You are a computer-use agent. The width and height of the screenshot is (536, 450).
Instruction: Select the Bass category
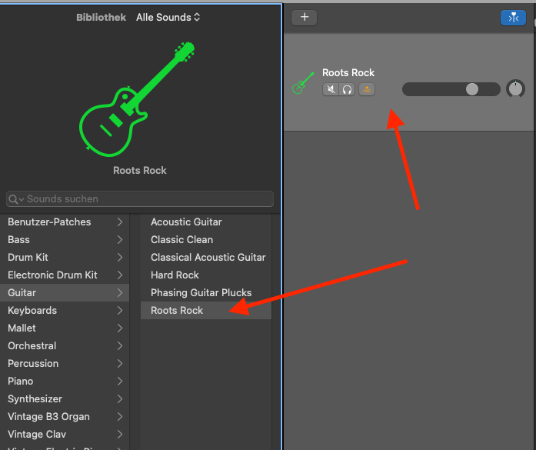[x=65, y=240]
